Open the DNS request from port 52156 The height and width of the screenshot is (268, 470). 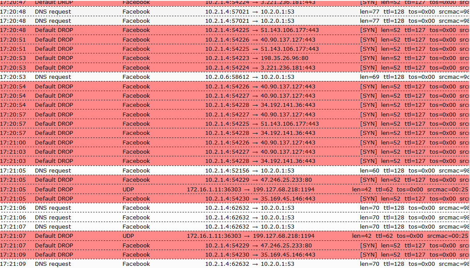click(x=235, y=171)
